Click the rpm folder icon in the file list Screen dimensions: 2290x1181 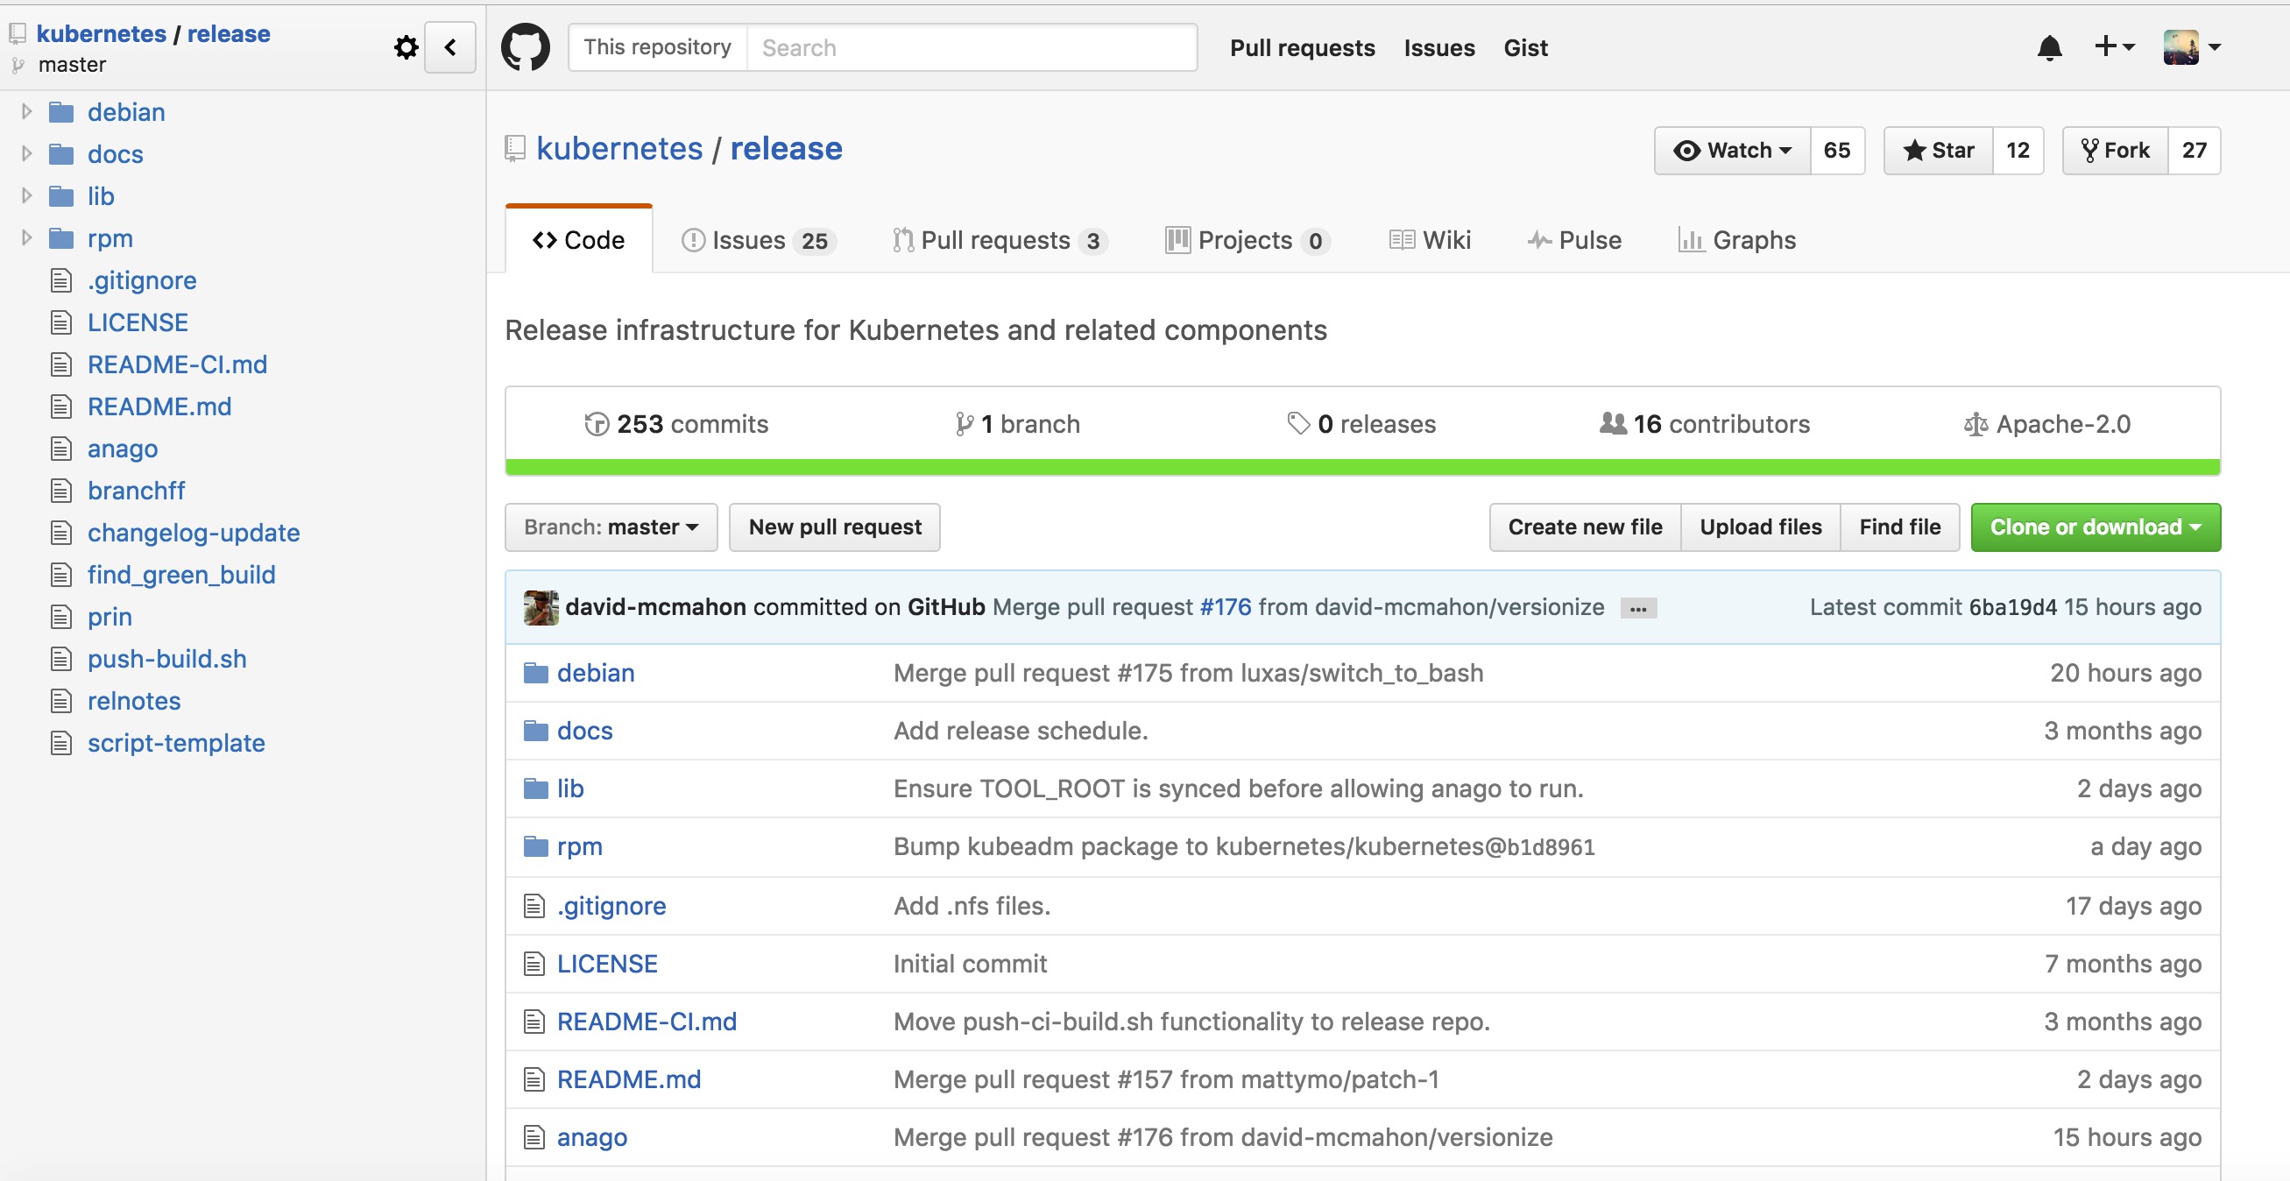pyautogui.click(x=535, y=846)
